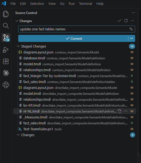Select fact_Margin Tier by customer.tmdl file
The image size is (141, 163).
tap(75, 76)
